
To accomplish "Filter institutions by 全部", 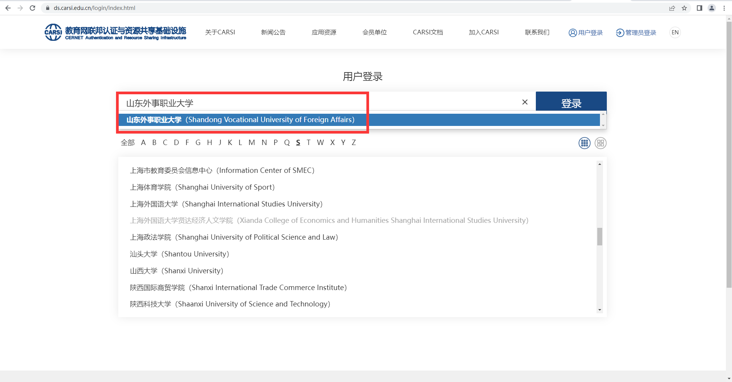I will point(128,143).
